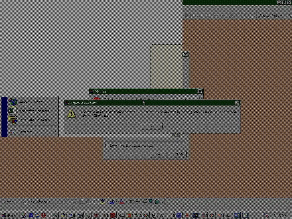This screenshot has width=292, height=219.
Task: Tick 'Don't show this dialog box again'
Action: coord(107,146)
